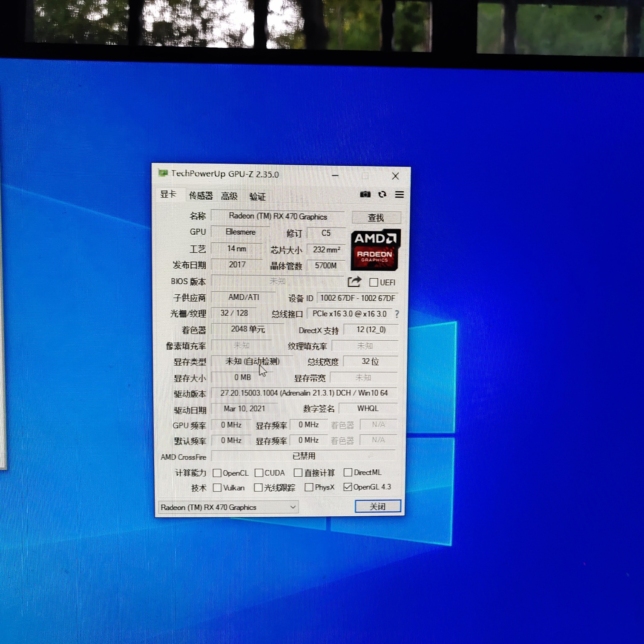Image resolution: width=644 pixels, height=644 pixels.
Task: Click the 关闭 button
Action: pos(378,506)
